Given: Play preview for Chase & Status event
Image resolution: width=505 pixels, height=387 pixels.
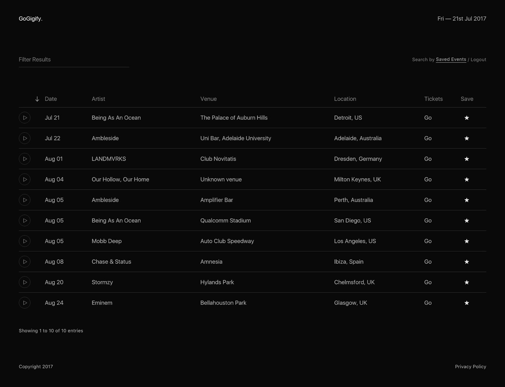Looking at the screenshot, I should click(25, 262).
